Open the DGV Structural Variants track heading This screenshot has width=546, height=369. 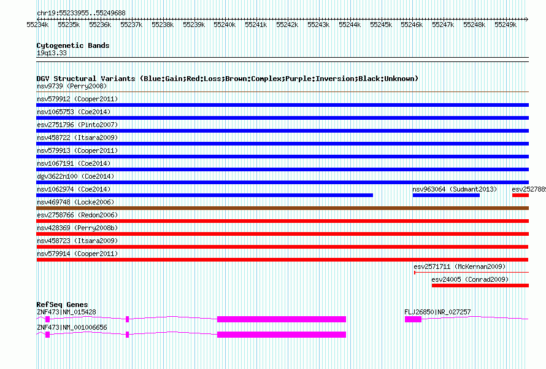click(227, 79)
